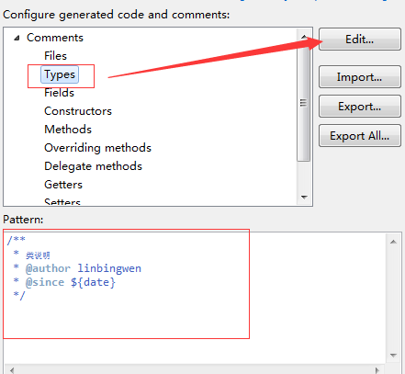Click the Chinese description line in the pattern
The height and width of the screenshot is (374, 405).
pyautogui.click(x=31, y=255)
